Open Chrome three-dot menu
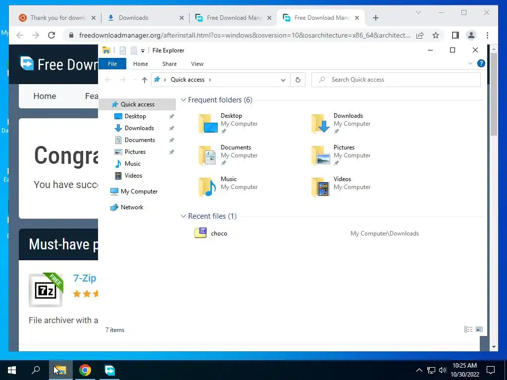This screenshot has height=380, width=507. click(487, 35)
